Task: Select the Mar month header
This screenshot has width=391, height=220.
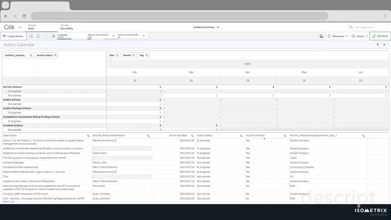Action: pyautogui.click(x=191, y=72)
